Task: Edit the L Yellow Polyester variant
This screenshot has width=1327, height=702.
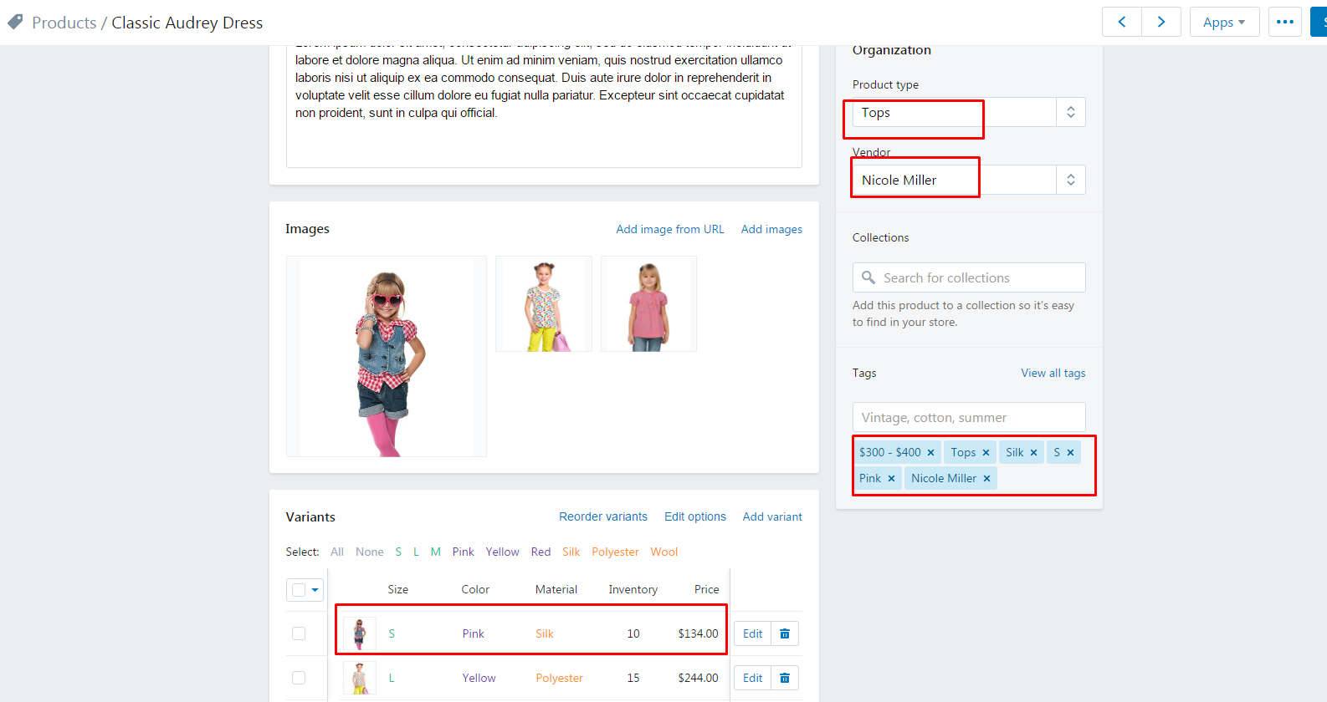Action: [x=753, y=678]
